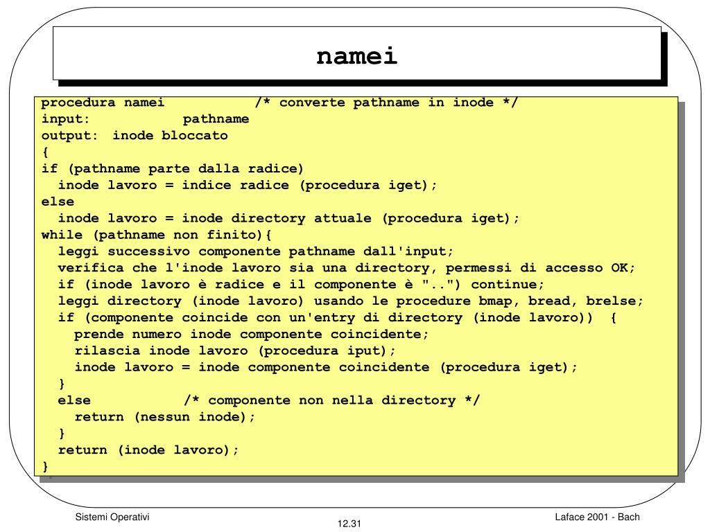Image resolution: width=710 pixels, height=532 pixels.
Task: Click "rilascia inode lavoro (procedura iput);"
Action: pos(235,351)
